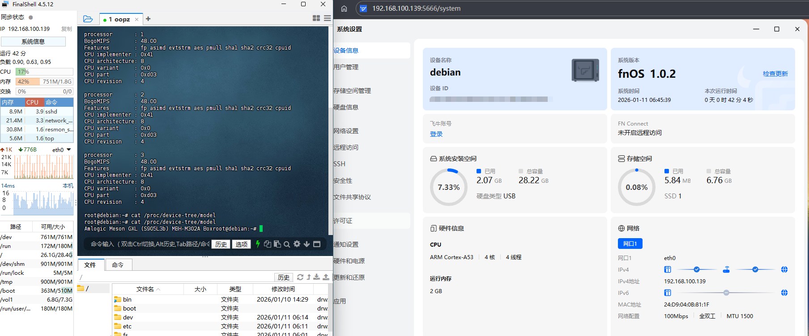The height and width of the screenshot is (336, 809).
Task: Open the connection manager folder icon in FinalShell
Action: (88, 19)
